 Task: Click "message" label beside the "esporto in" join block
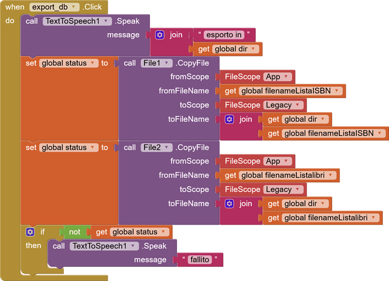pos(123,35)
